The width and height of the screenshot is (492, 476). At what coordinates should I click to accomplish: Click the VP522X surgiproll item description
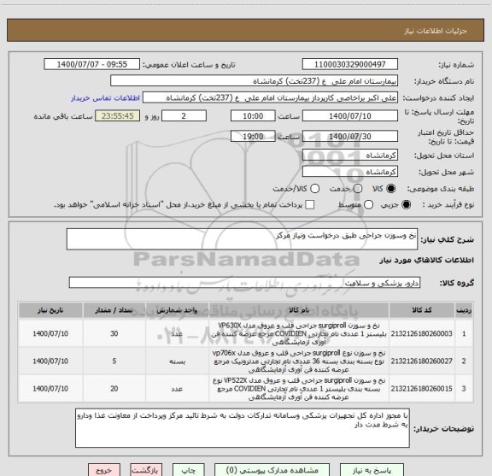click(x=299, y=389)
